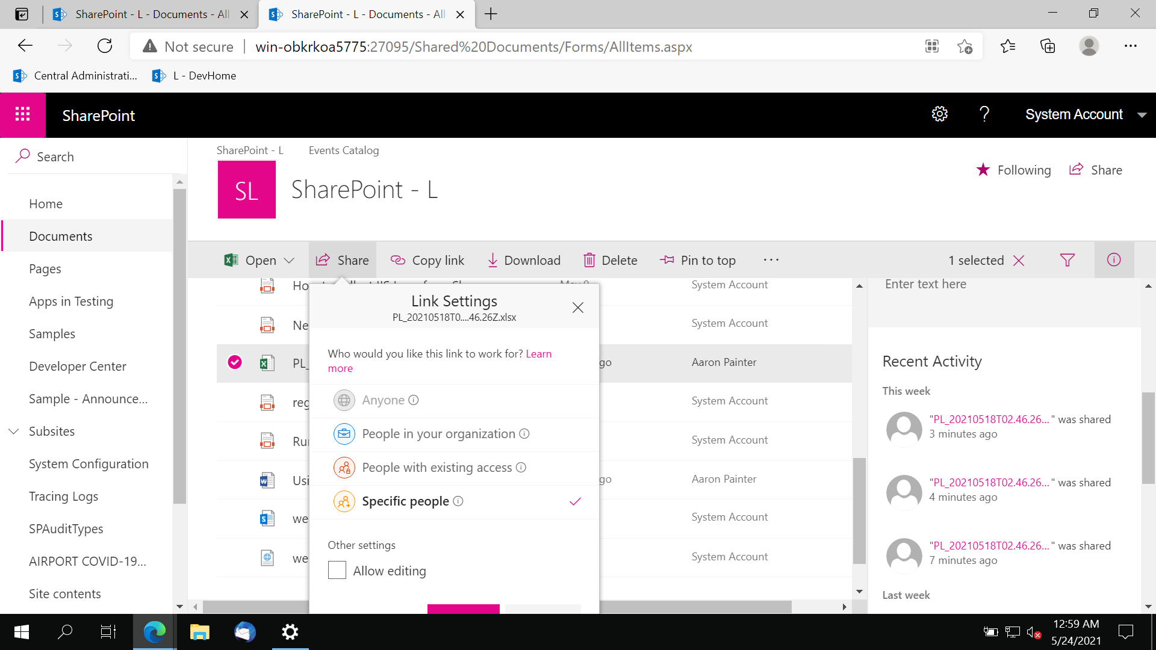1156x650 pixels.
Task: Open a new browser tab
Action: [x=491, y=14]
